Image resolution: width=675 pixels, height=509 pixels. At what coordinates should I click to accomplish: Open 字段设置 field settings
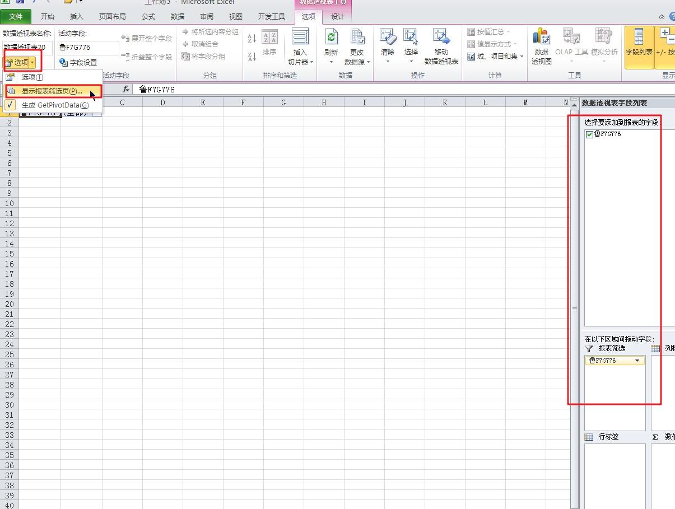(x=78, y=63)
